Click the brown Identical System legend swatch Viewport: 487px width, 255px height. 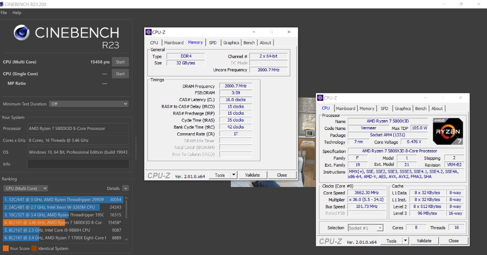34,248
